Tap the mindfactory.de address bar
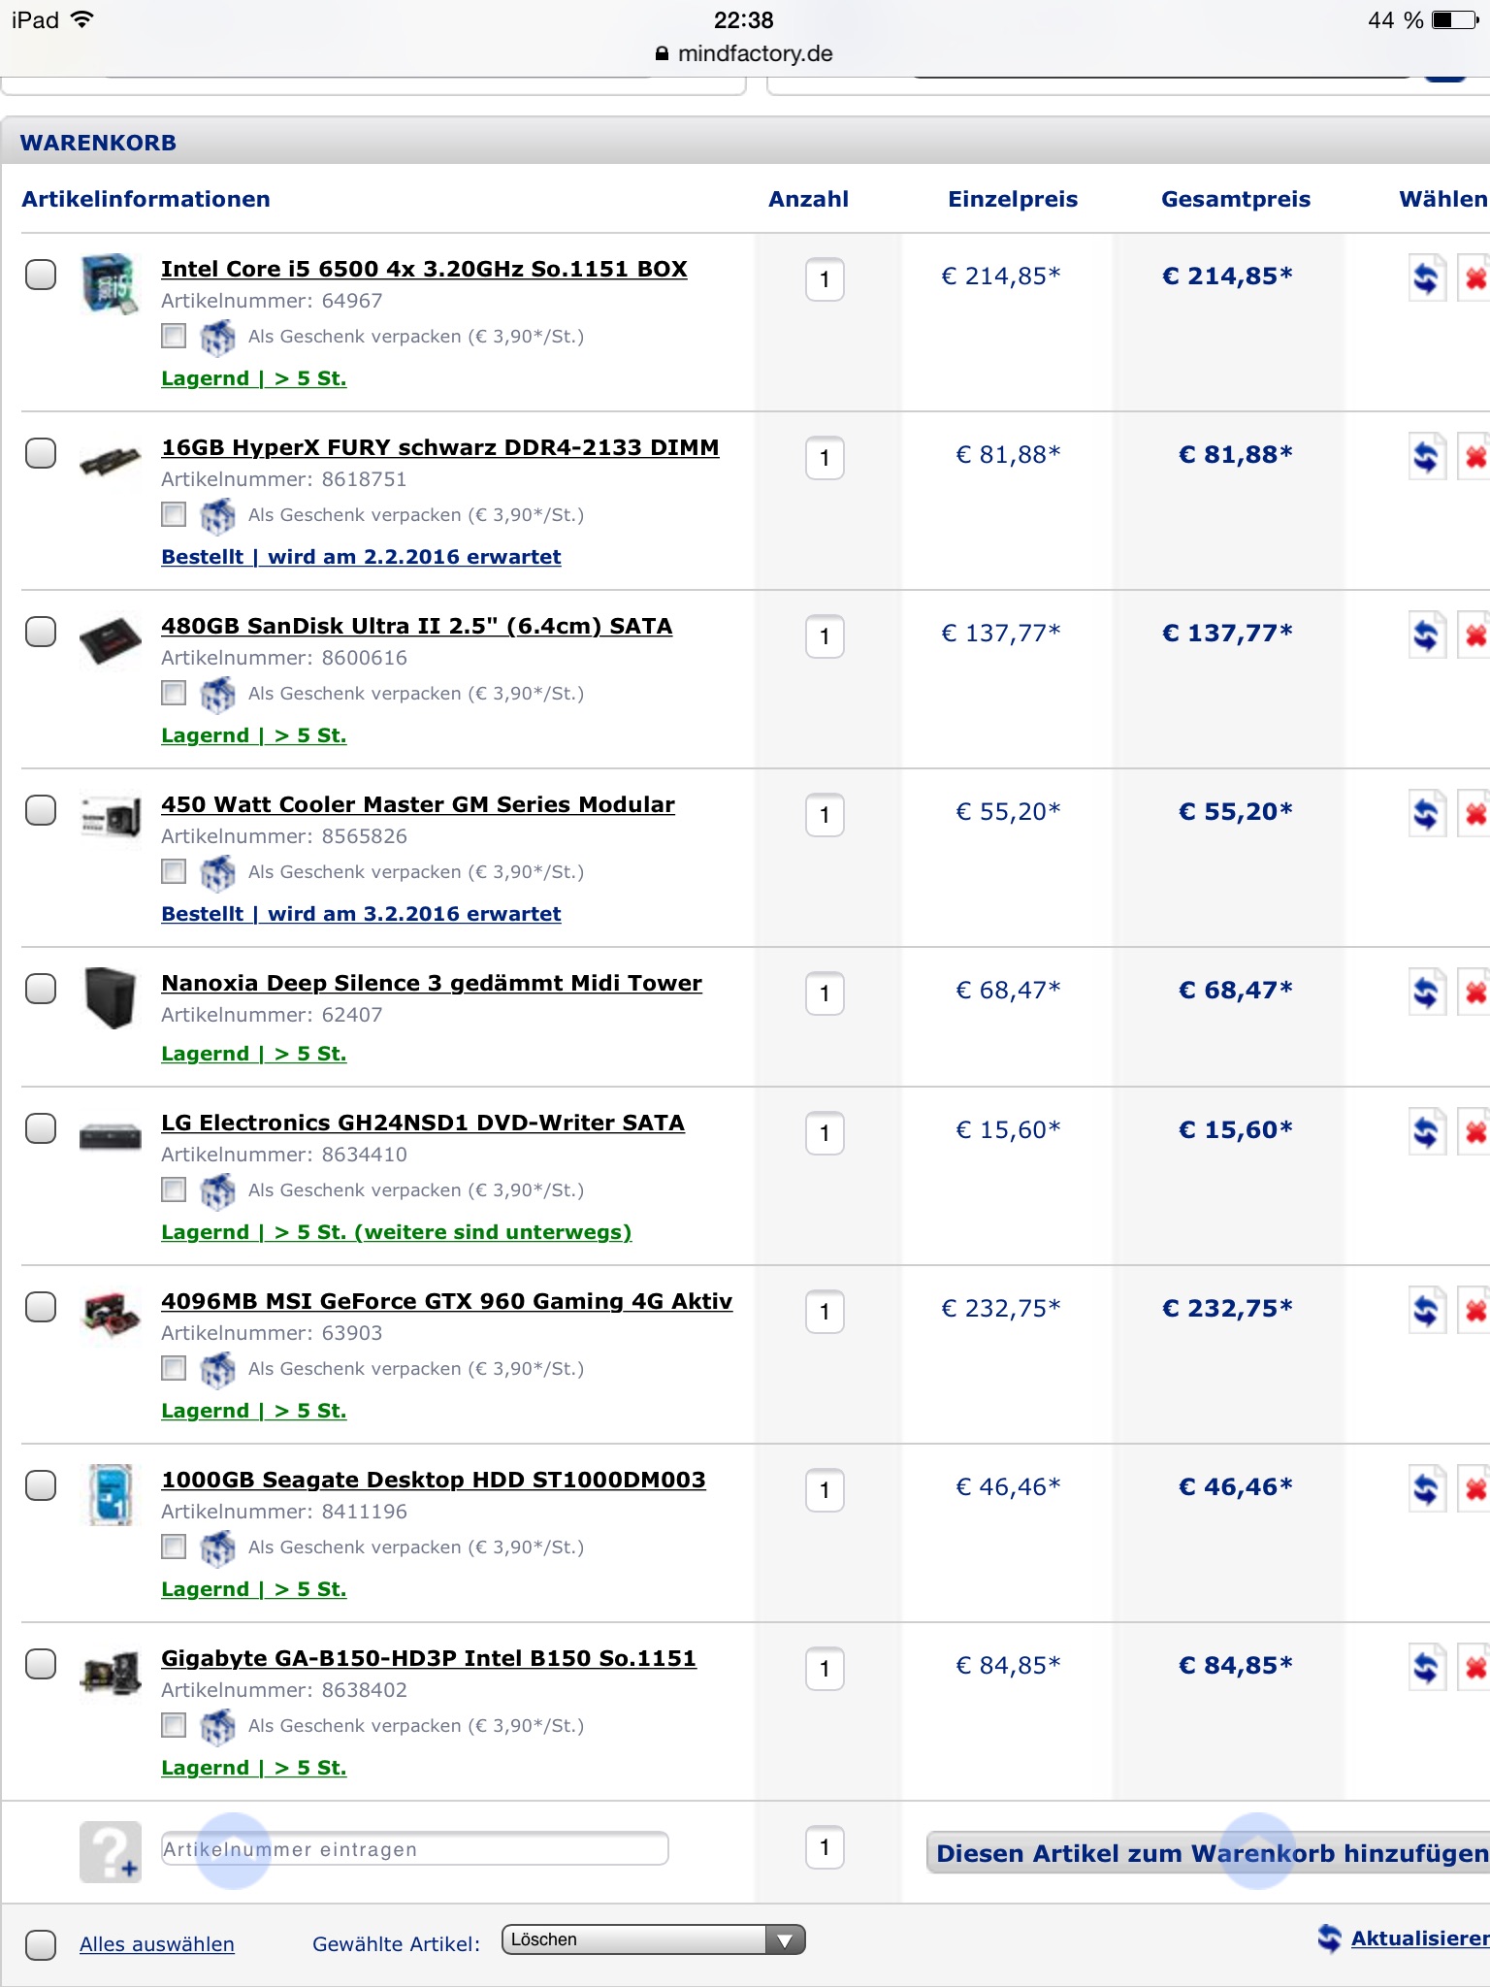This screenshot has width=1490, height=1987. 745,53
